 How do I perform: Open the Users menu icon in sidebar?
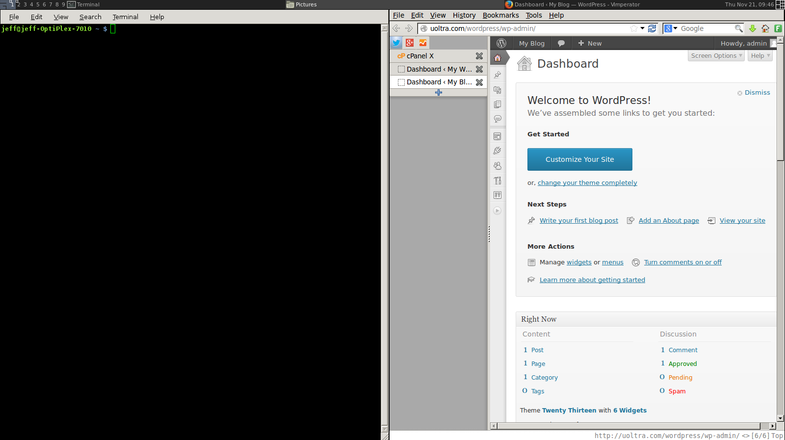coord(497,166)
